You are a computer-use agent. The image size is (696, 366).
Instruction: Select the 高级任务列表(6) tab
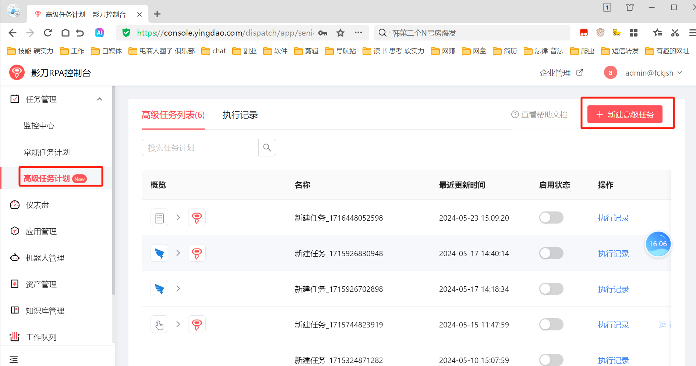tap(173, 115)
